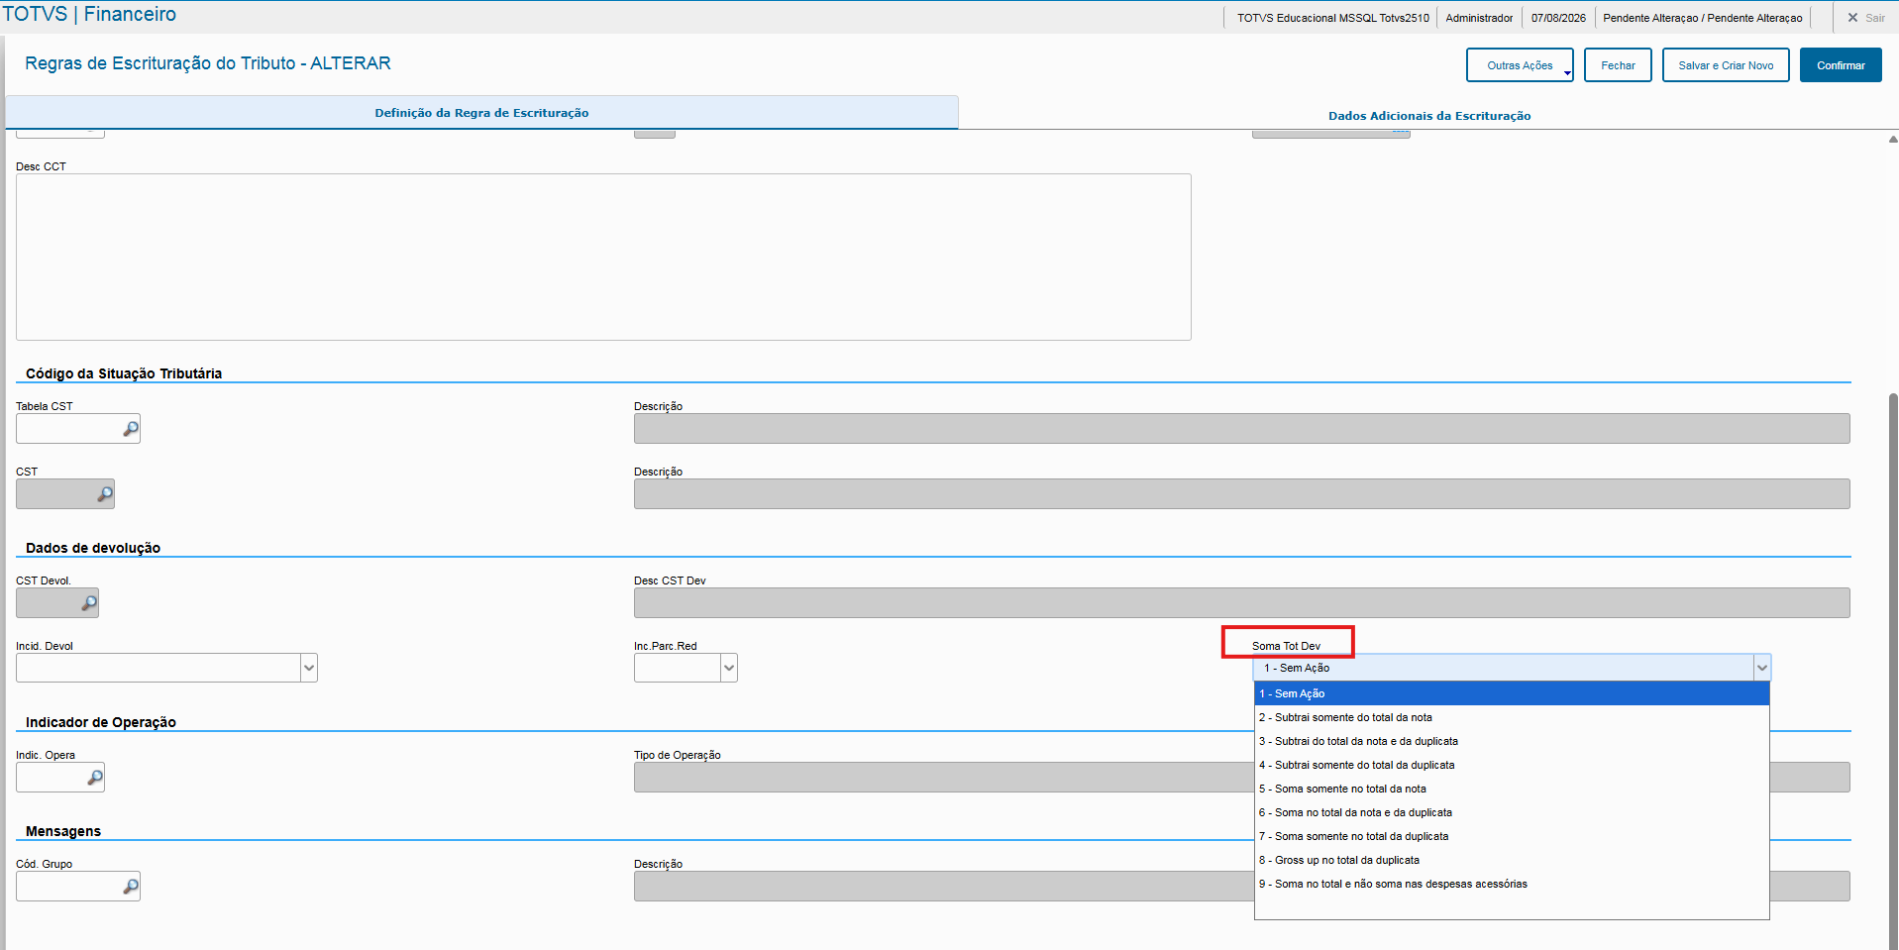
Task: Choose 3 - Subtrai do total da nota e da duplicata
Action: pyautogui.click(x=1512, y=741)
